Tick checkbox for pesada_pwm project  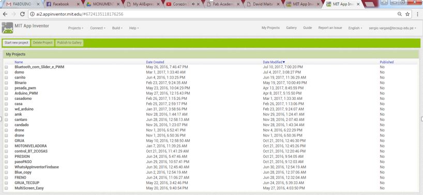6,88
